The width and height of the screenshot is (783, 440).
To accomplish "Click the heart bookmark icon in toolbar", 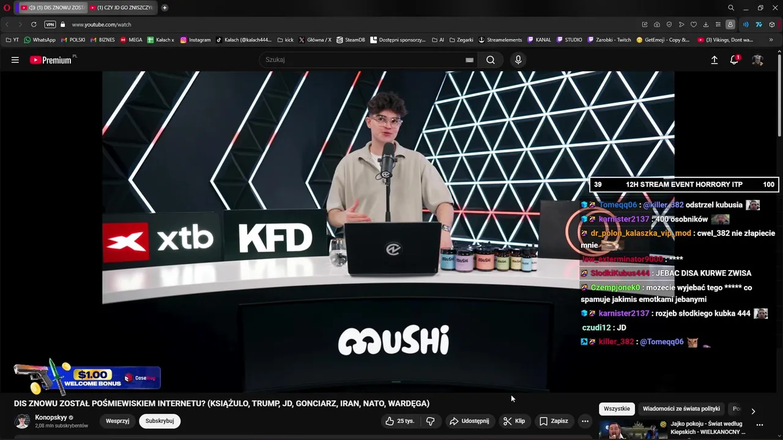I will (694, 24).
